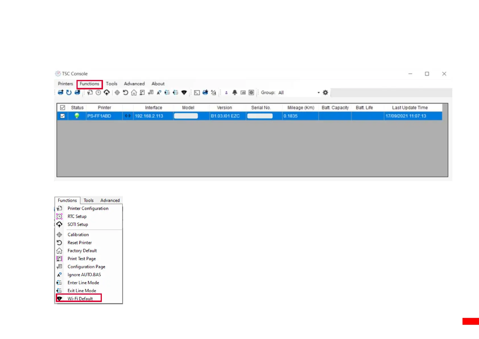Screen dimensions: 479x339
Task: Select Printer Configuration menu entry
Action: click(88, 209)
